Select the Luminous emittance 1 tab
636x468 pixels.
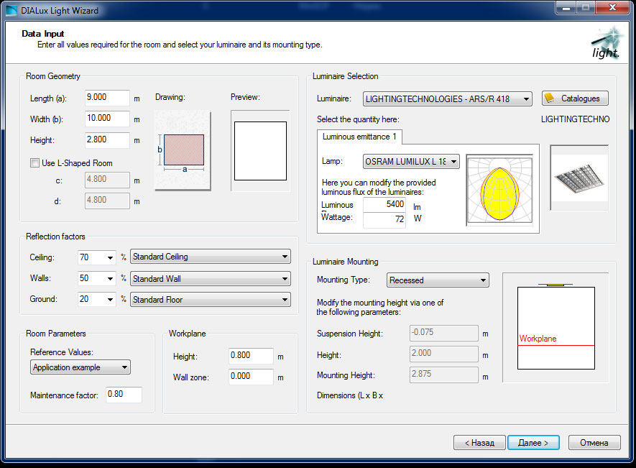(x=359, y=137)
